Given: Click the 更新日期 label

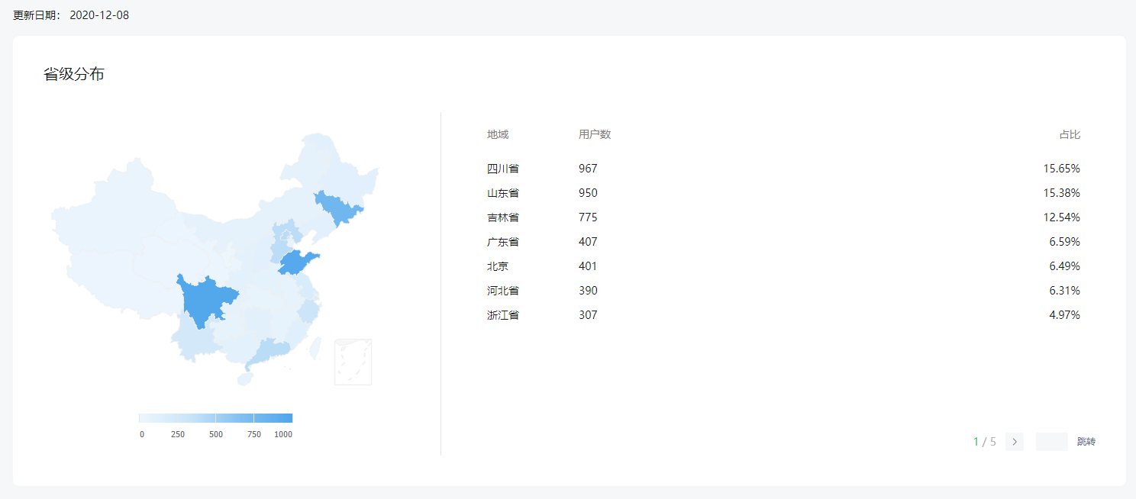Looking at the screenshot, I should 35,15.
